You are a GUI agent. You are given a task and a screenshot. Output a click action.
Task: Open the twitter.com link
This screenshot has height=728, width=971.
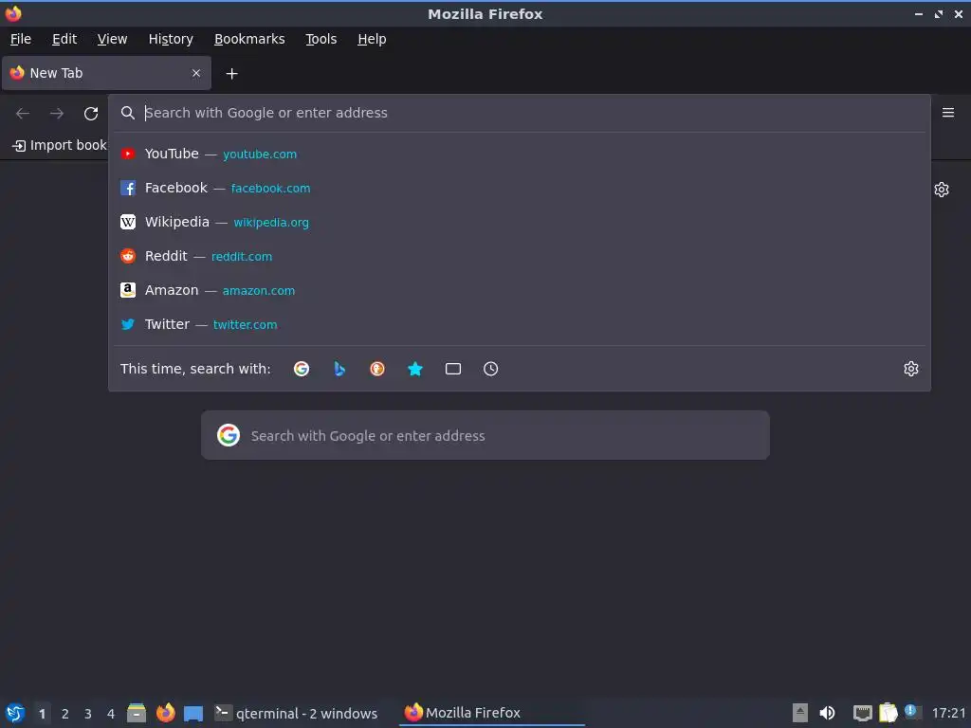click(246, 324)
